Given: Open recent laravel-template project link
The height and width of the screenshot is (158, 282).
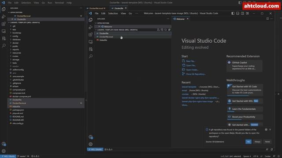Looking at the screenshot, I should (x=189, y=87).
